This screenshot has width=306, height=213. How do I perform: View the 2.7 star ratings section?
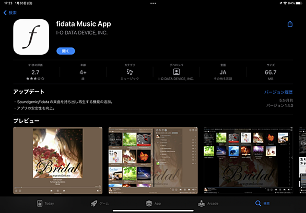pos(36,72)
